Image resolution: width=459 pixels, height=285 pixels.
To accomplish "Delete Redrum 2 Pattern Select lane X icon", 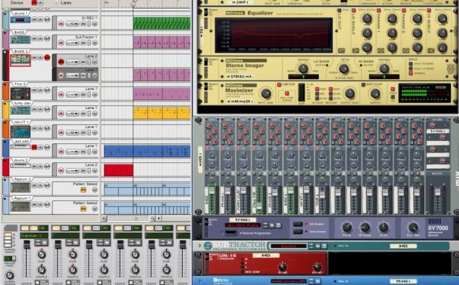I will [95, 190].
